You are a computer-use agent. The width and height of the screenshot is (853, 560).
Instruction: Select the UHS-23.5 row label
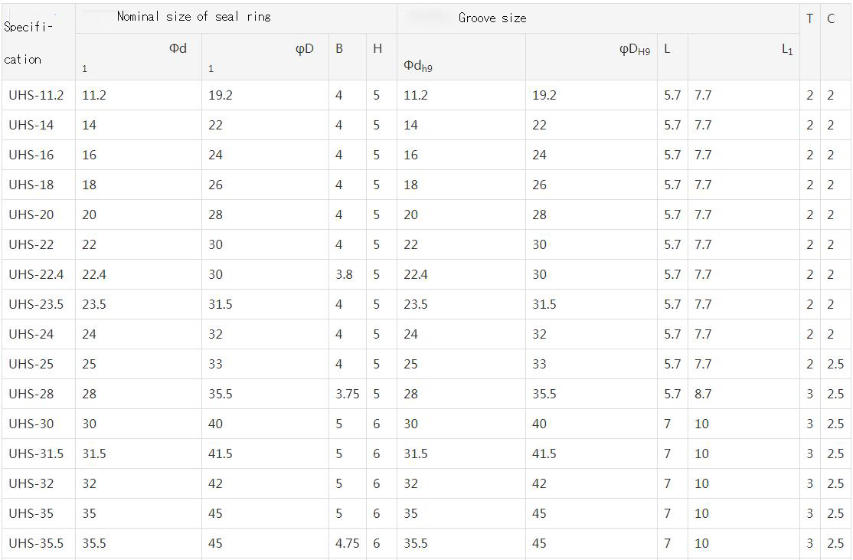pyautogui.click(x=37, y=304)
